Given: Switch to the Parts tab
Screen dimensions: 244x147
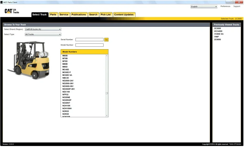Looking at the screenshot, I should pos(53,15).
